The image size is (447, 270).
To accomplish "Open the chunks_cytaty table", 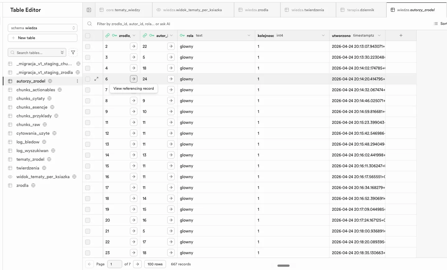I will click(30, 98).
